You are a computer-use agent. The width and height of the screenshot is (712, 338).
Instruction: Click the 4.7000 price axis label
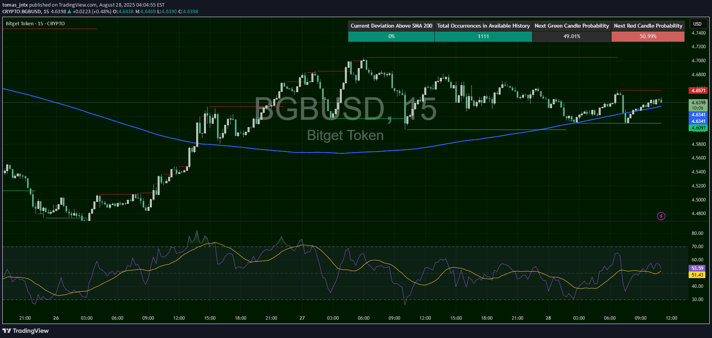pos(698,61)
